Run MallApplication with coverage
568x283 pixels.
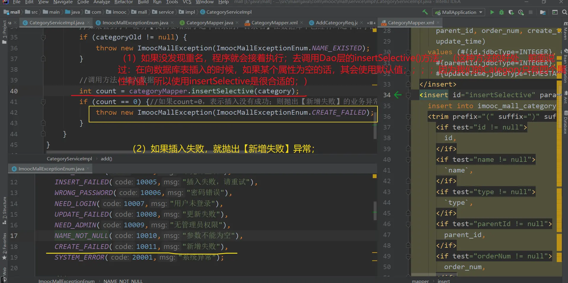511,12
